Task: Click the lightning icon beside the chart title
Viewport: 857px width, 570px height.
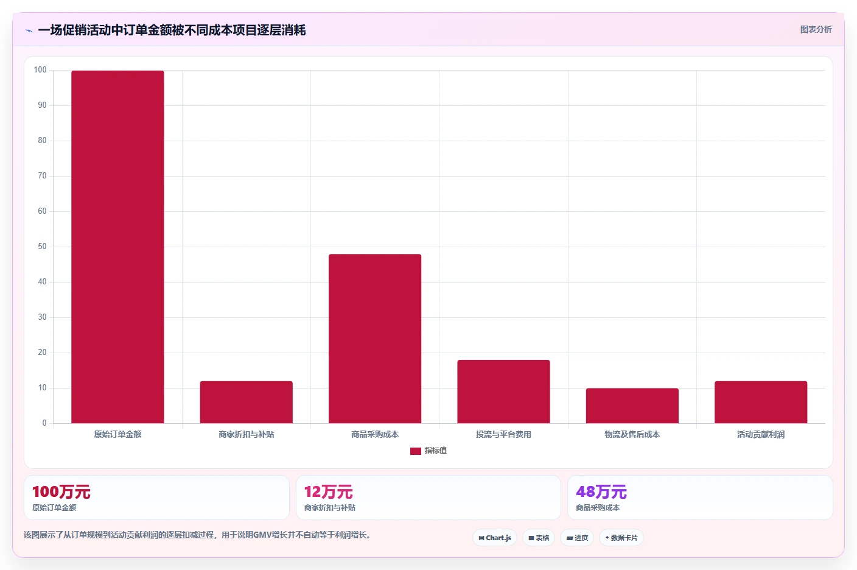Action: point(29,30)
